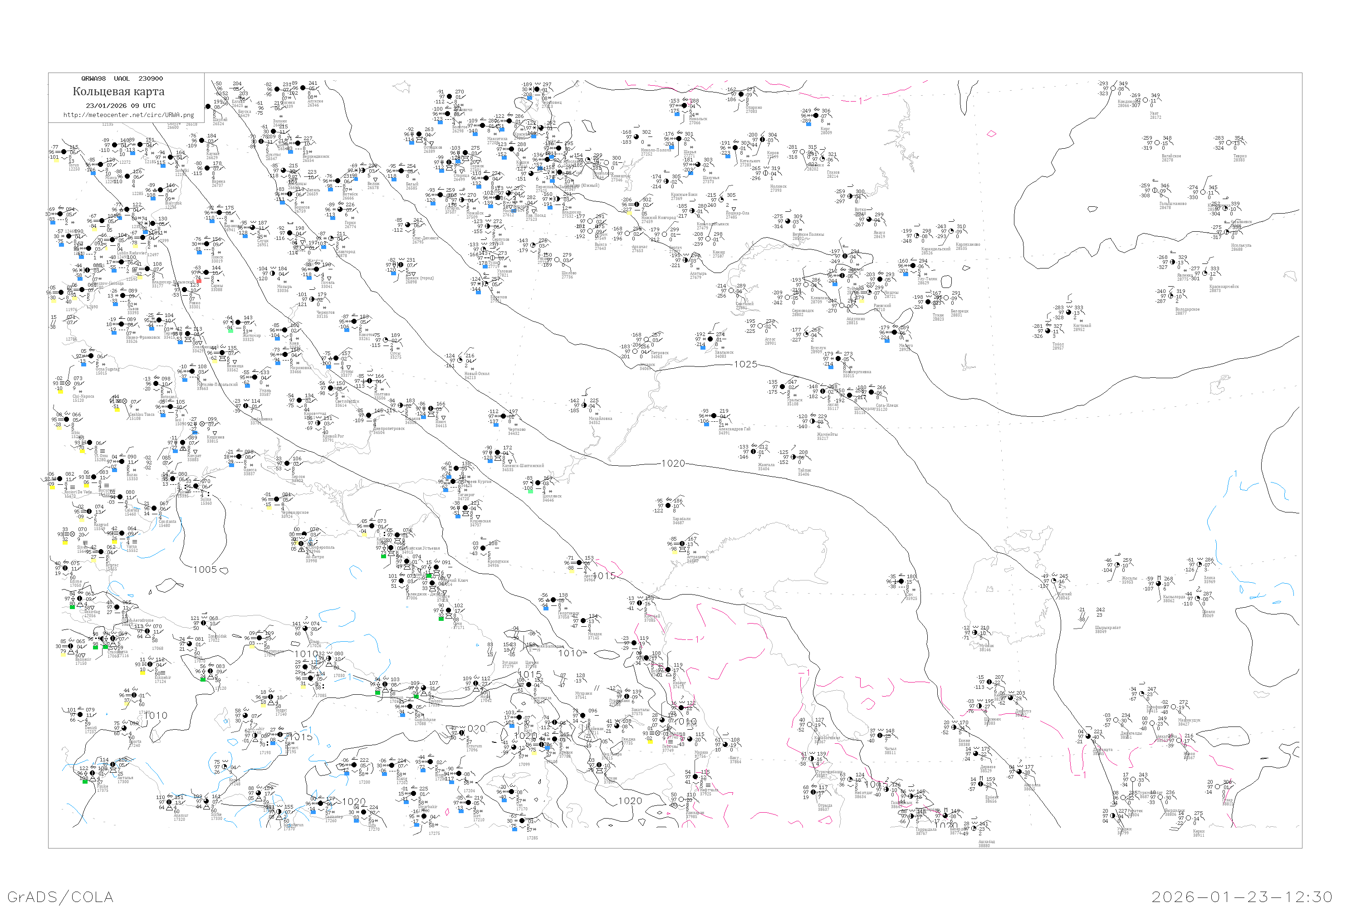Click the 1005 isobar label
1361x907 pixels.
click(205, 570)
